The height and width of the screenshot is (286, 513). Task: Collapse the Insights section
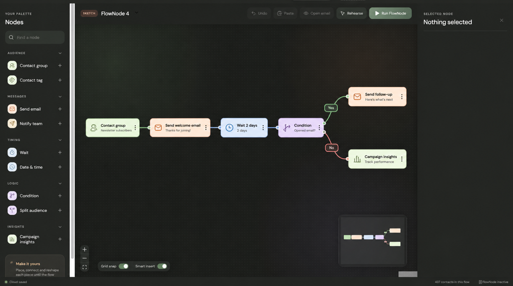[60, 227]
